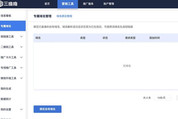Screen dimensions: 178x119
Task: Click the 专属域名管理 page heading
Action: (42, 16)
